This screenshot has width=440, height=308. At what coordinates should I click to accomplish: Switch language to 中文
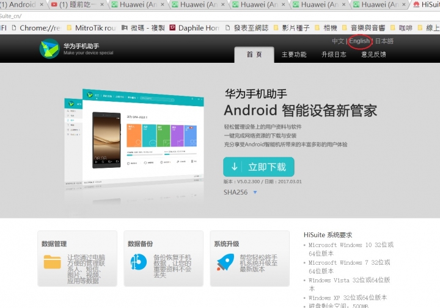pos(338,41)
